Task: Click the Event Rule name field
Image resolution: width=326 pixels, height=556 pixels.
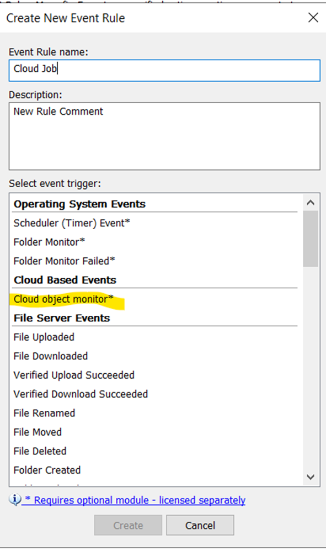Action: (x=163, y=70)
